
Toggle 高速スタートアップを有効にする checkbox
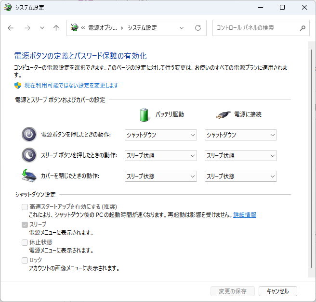click(25, 207)
